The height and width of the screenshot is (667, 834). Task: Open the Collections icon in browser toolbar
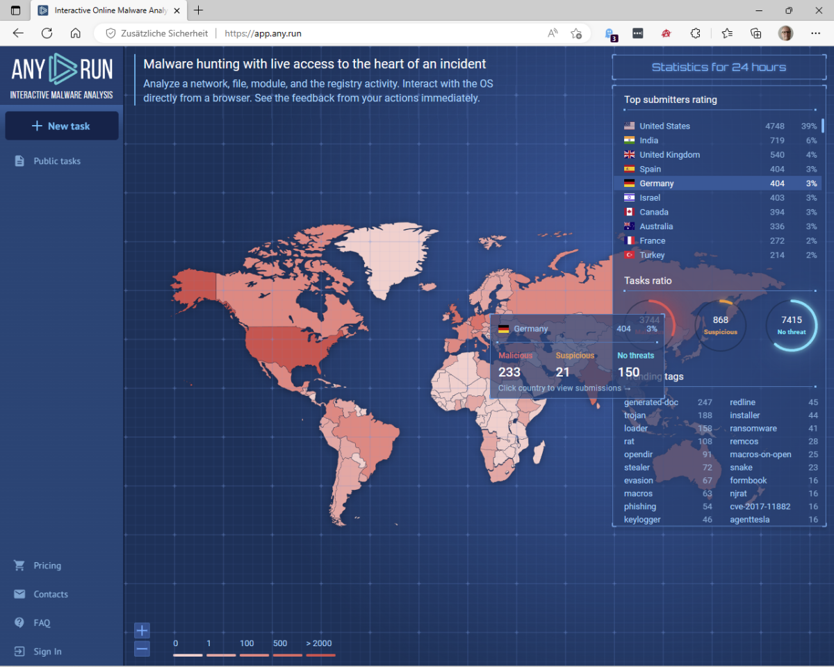point(756,33)
